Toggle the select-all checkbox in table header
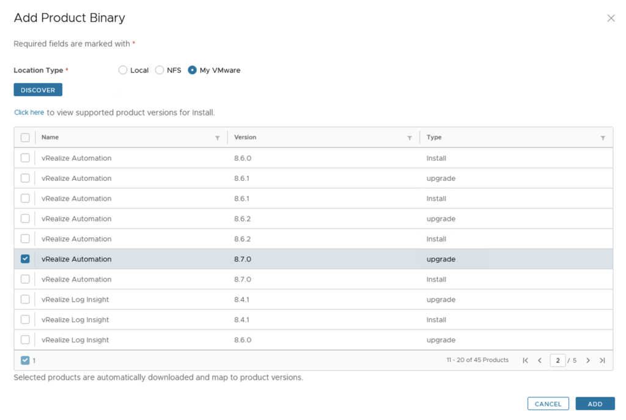626x420 pixels. (x=25, y=138)
